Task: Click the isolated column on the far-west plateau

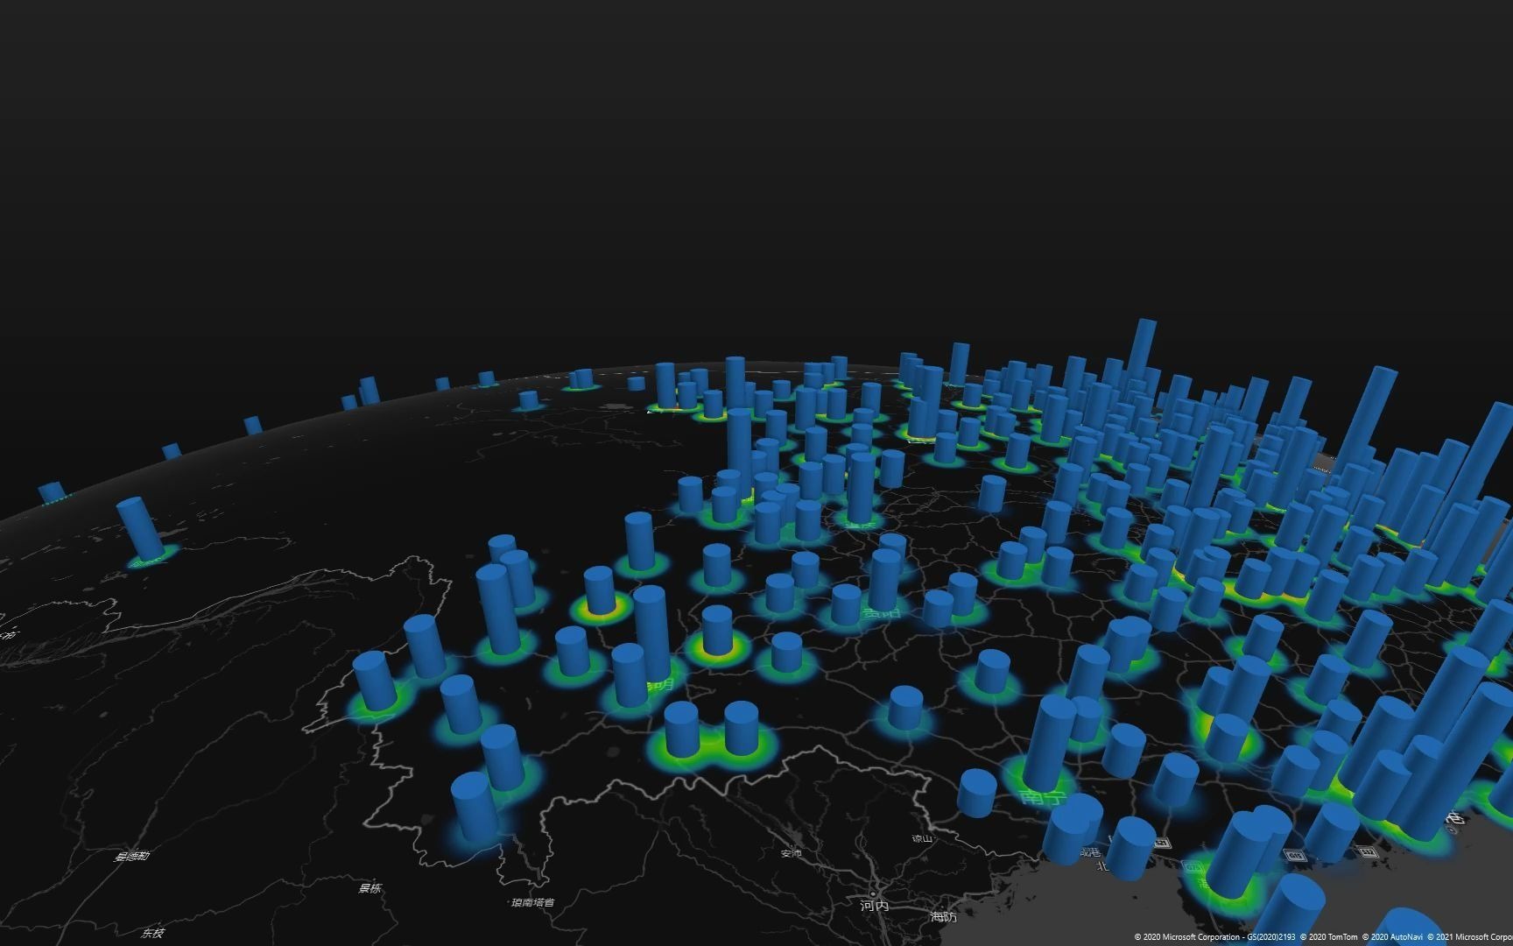Action: 141,528
